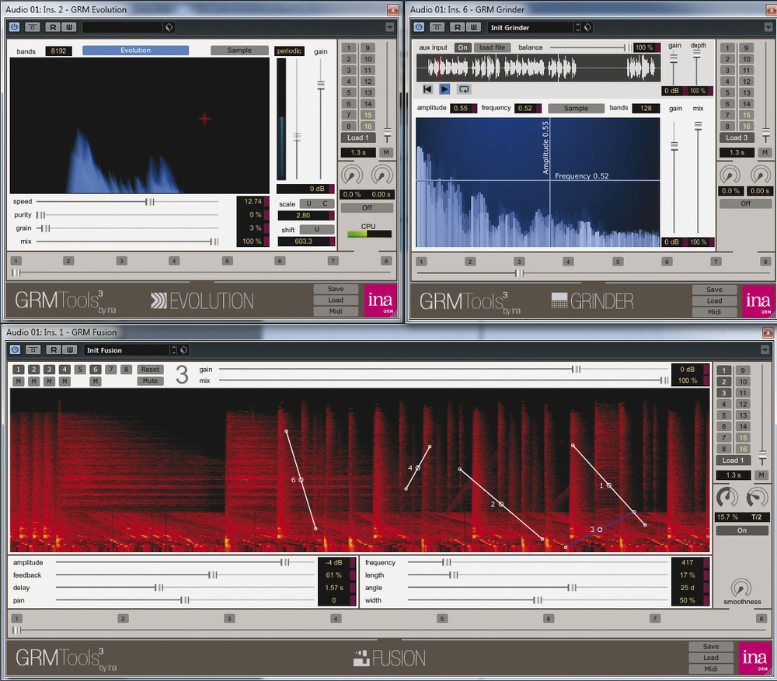Toggle the W automation button in Fusion
Viewport: 777px width, 681px height.
tap(70, 349)
